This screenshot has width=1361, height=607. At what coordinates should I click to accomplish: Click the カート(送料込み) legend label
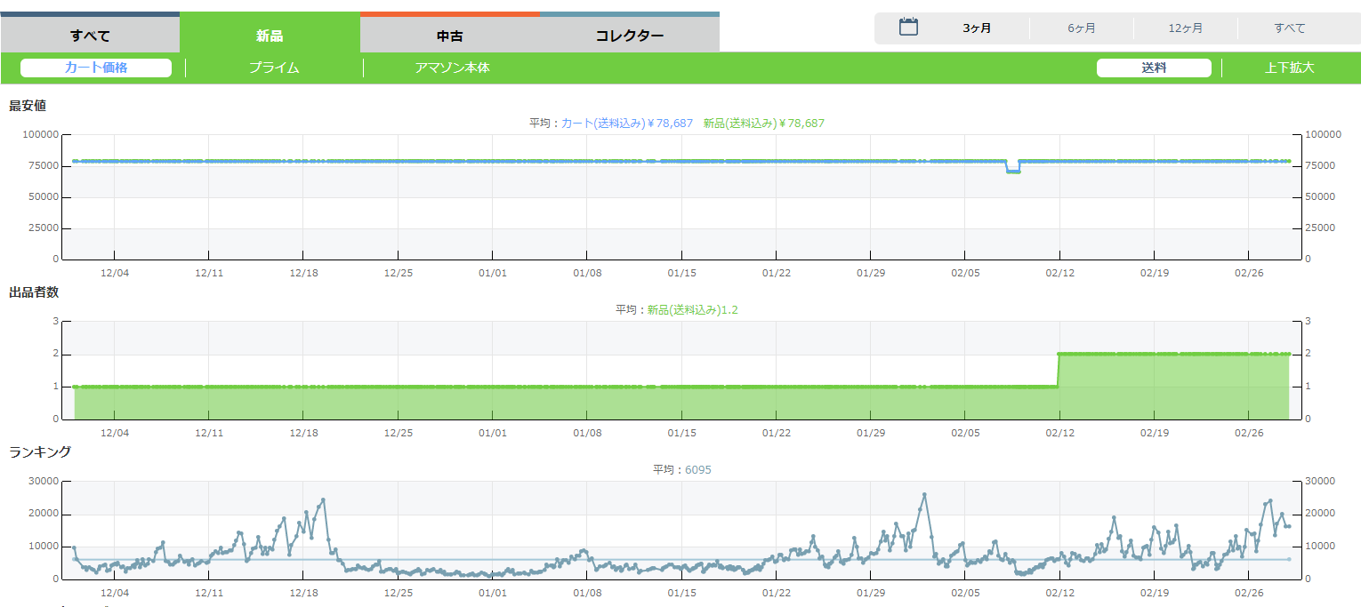[x=602, y=123]
